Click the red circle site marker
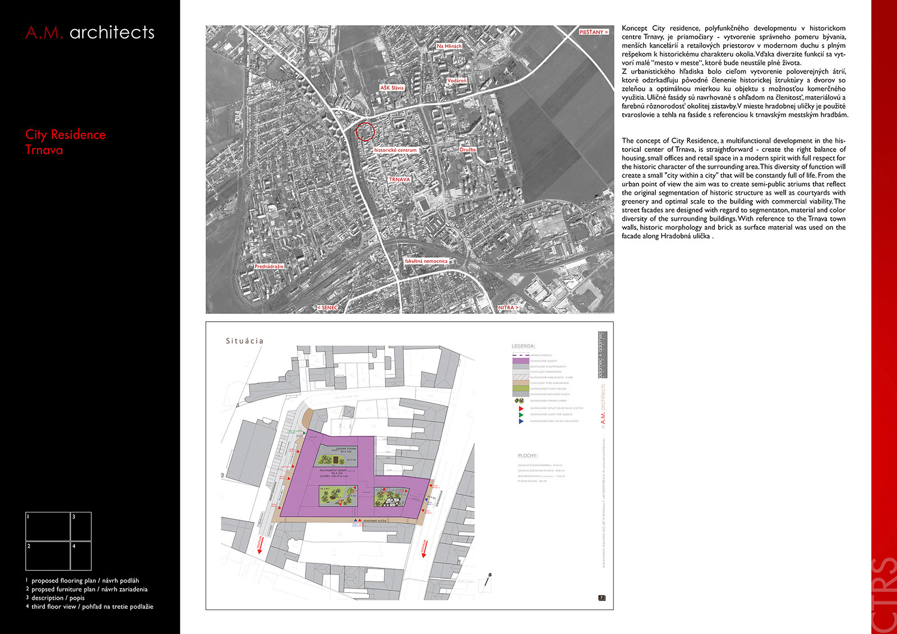The image size is (897, 634). 365,132
